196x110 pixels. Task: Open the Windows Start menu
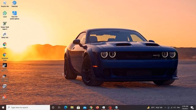pos(3,107)
